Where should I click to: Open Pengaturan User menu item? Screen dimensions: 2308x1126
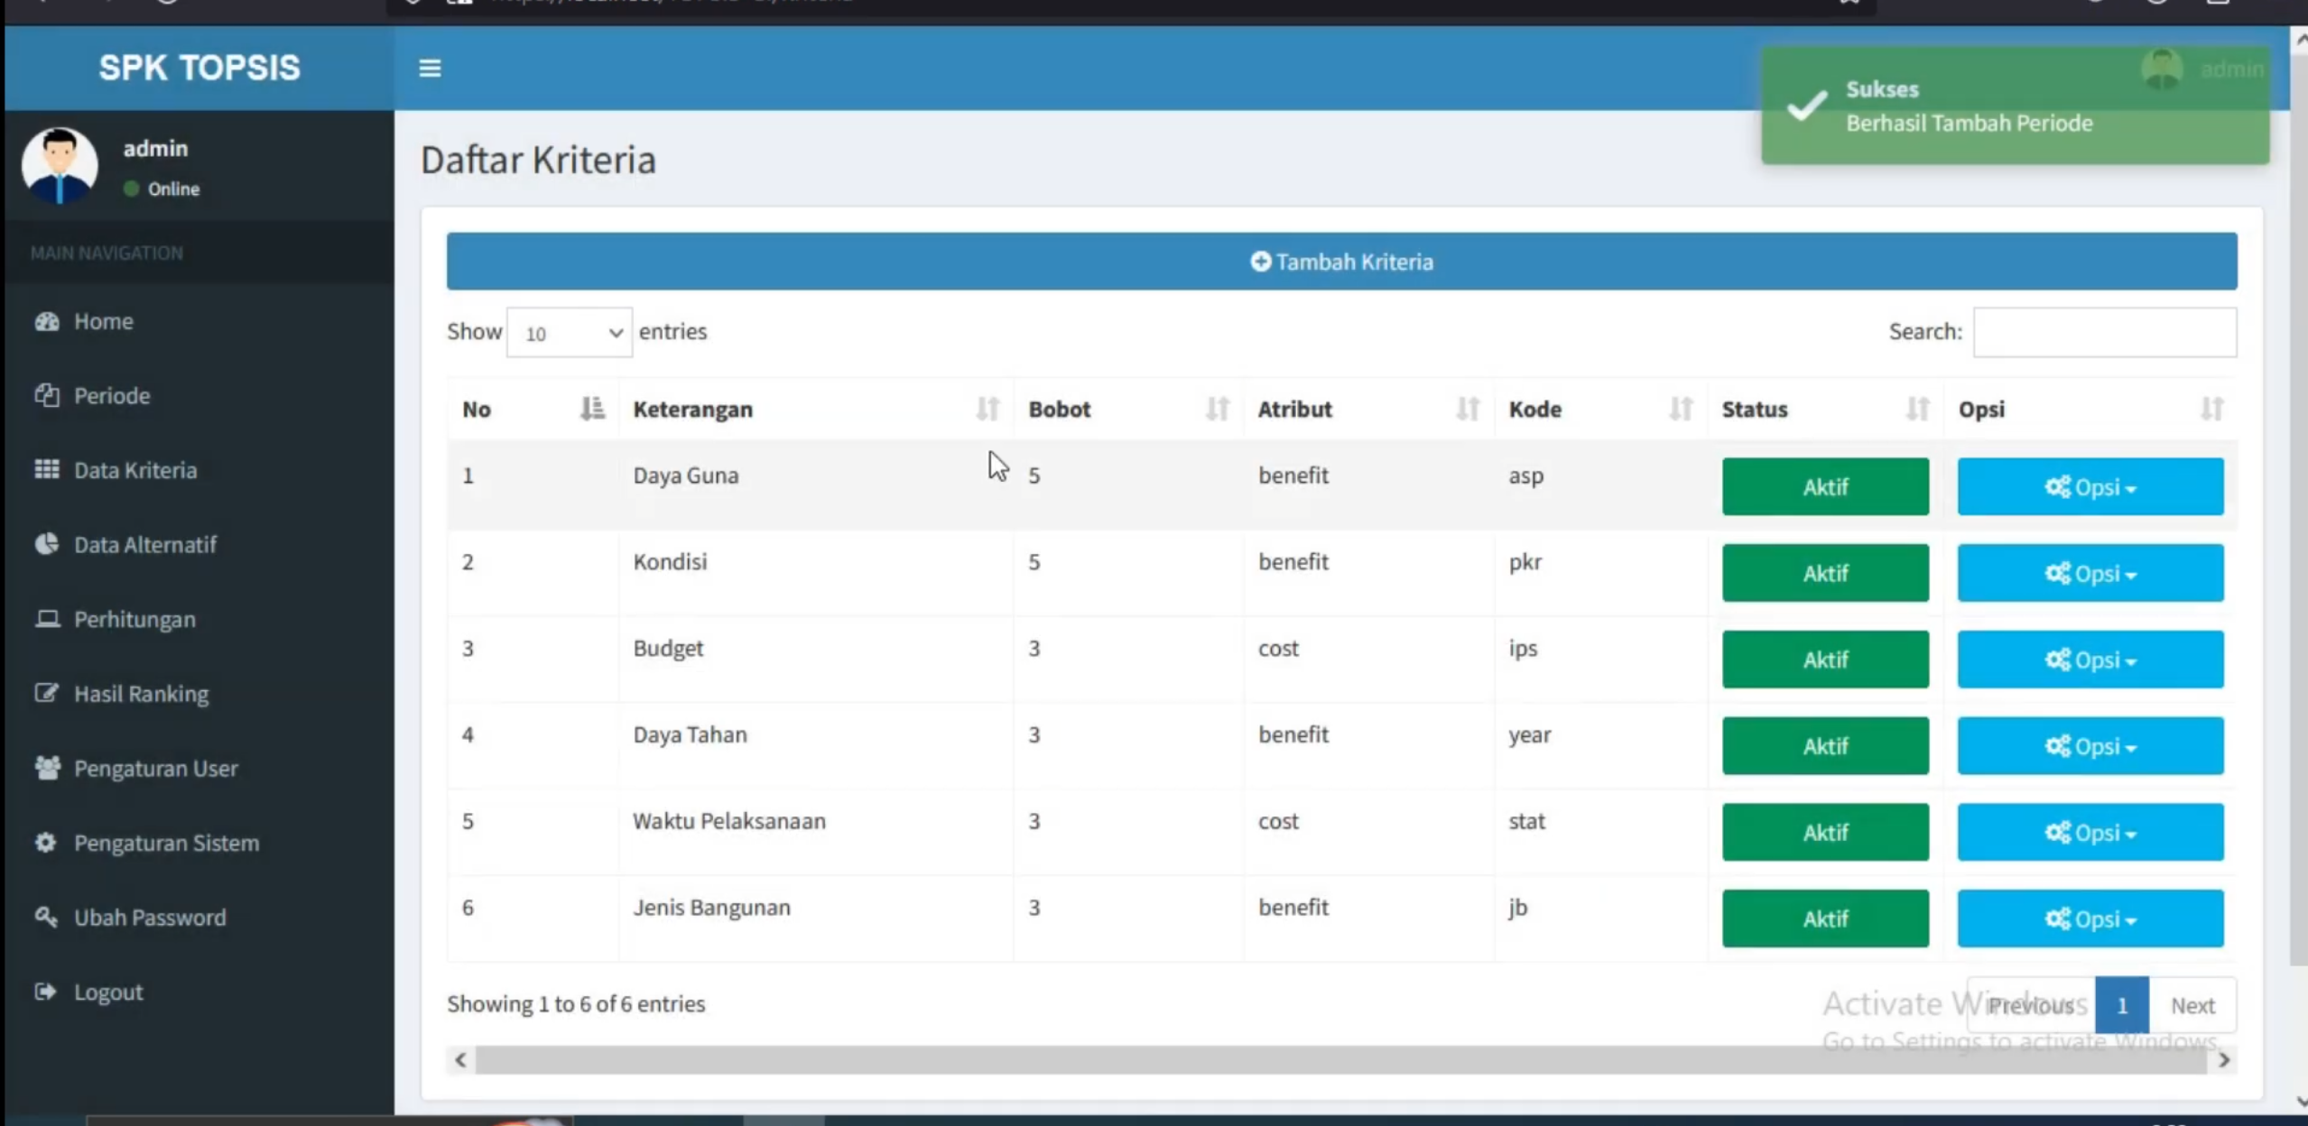(199, 768)
